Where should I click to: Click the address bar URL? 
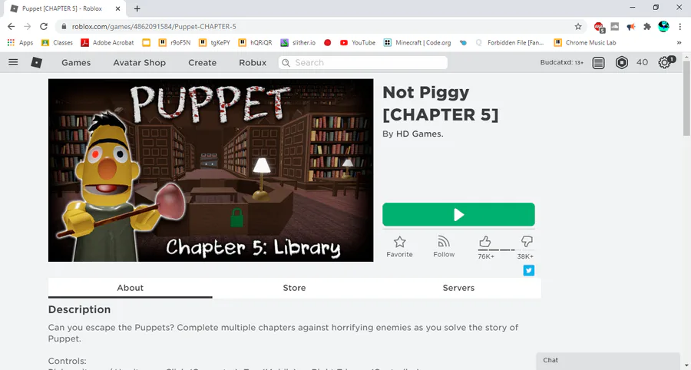(154, 26)
